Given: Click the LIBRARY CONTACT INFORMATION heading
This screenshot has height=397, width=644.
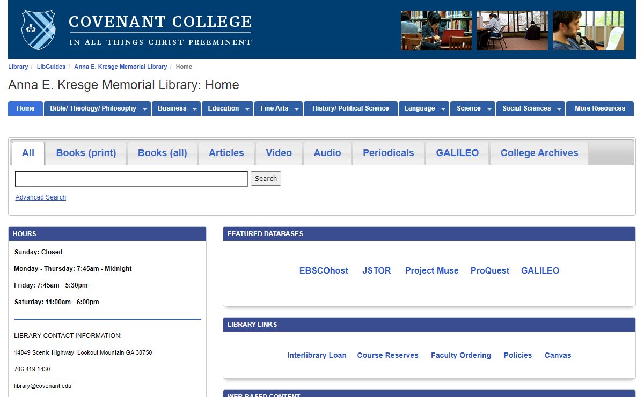Looking at the screenshot, I should click(68, 336).
